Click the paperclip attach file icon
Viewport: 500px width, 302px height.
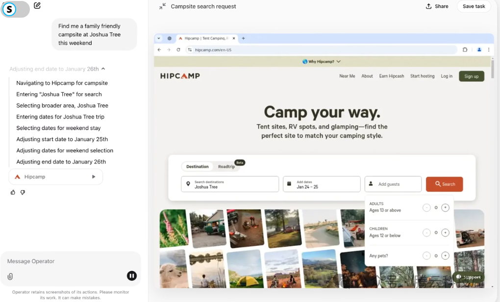click(10, 277)
